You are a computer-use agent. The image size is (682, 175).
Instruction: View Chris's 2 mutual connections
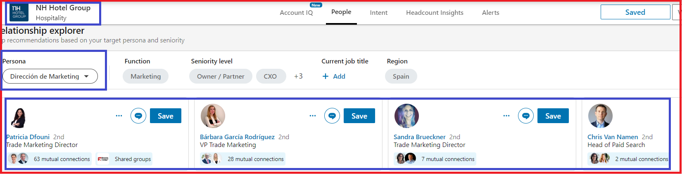(x=628, y=159)
